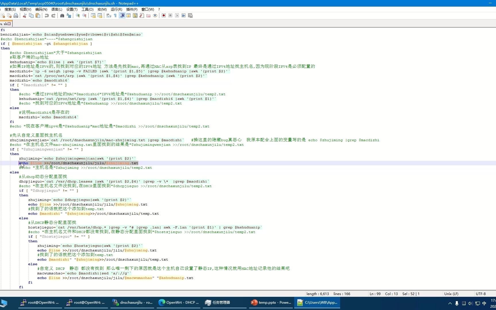
Task: Click the network tray icon
Action: point(477,303)
